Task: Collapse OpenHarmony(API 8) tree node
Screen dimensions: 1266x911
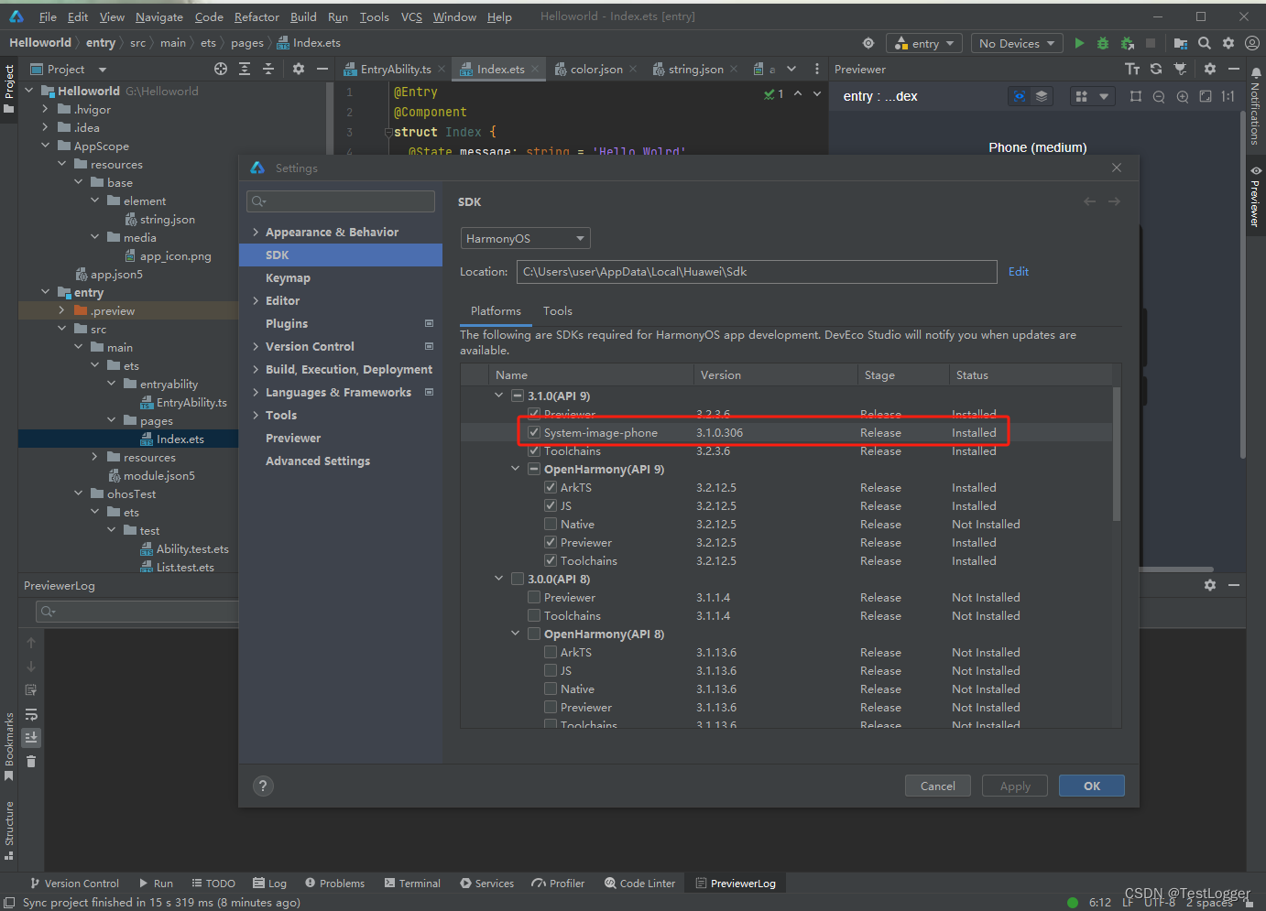Action: point(516,634)
